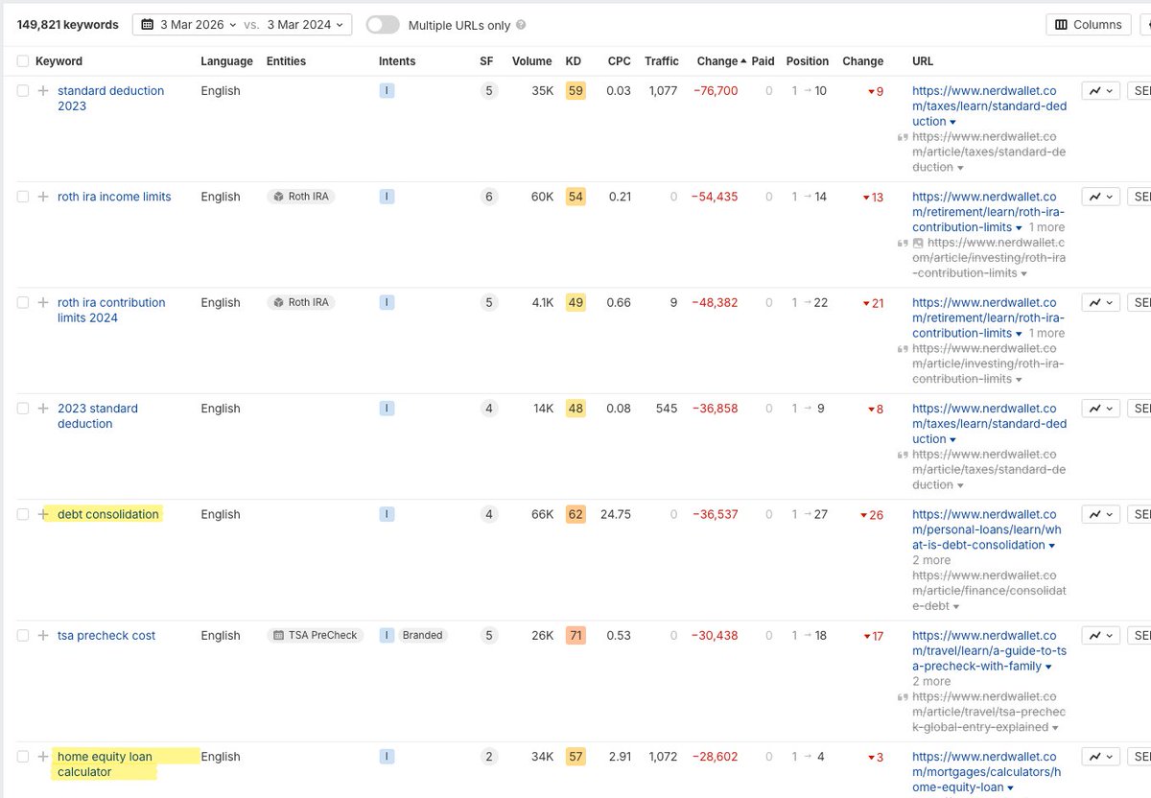Open roth ira contribution limits 2024 keyword
The image size is (1151, 798).
pyautogui.click(x=111, y=310)
